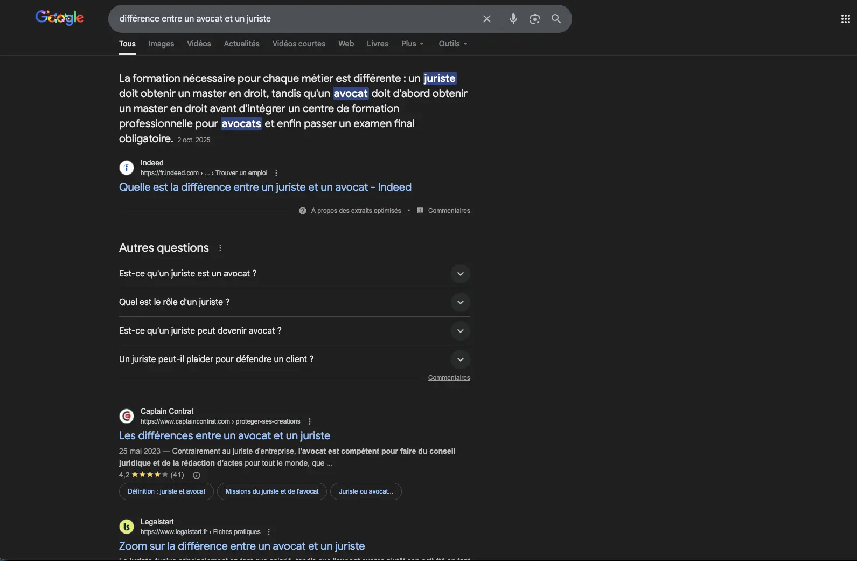Click the Legalstart favicon
Image resolution: width=857 pixels, height=561 pixels.
tap(126, 526)
